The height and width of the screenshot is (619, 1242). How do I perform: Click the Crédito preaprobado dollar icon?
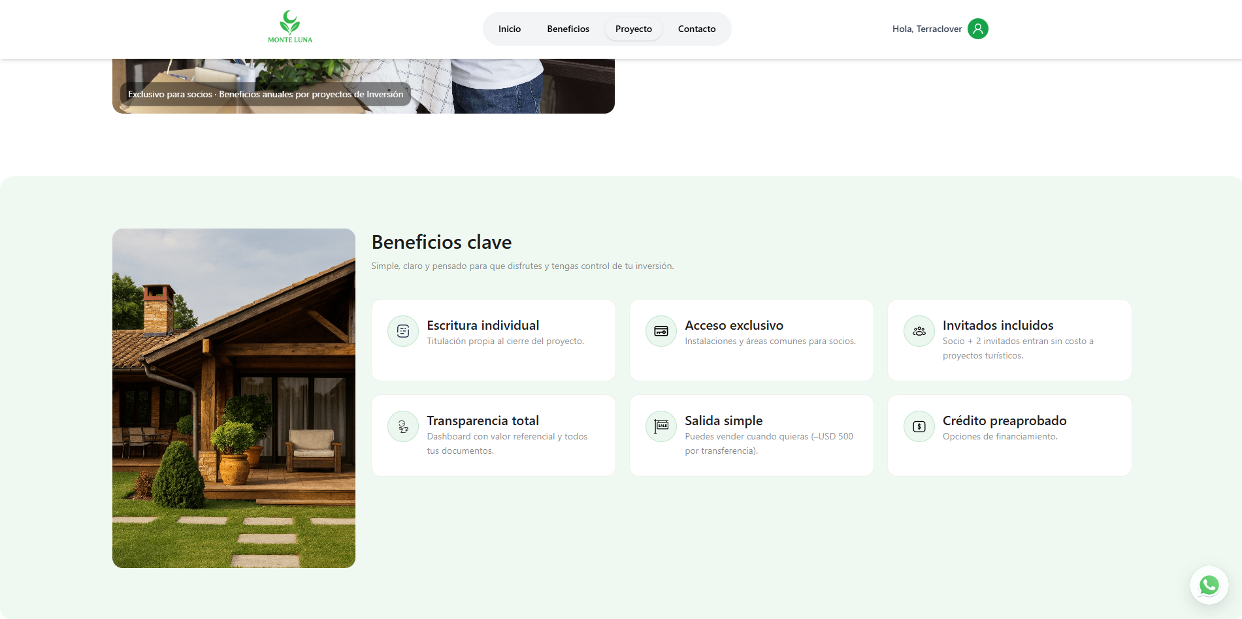[x=919, y=426]
